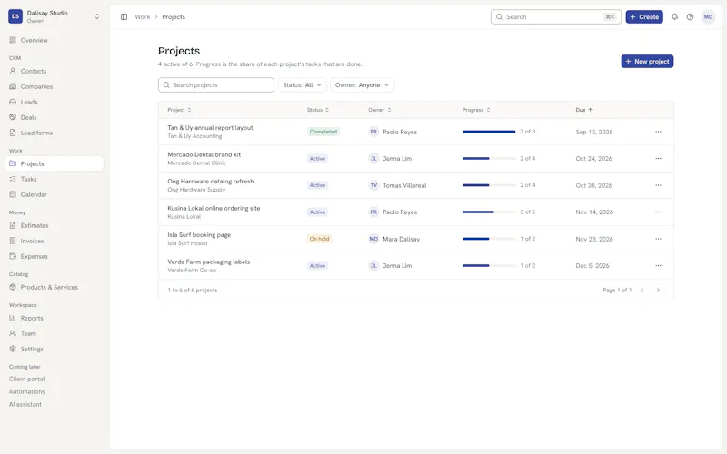Screen dimensions: 727x454
Task: Click the Products & Services box icon
Action: click(x=13, y=287)
